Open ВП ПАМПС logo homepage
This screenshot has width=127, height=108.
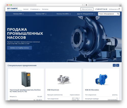14,9
